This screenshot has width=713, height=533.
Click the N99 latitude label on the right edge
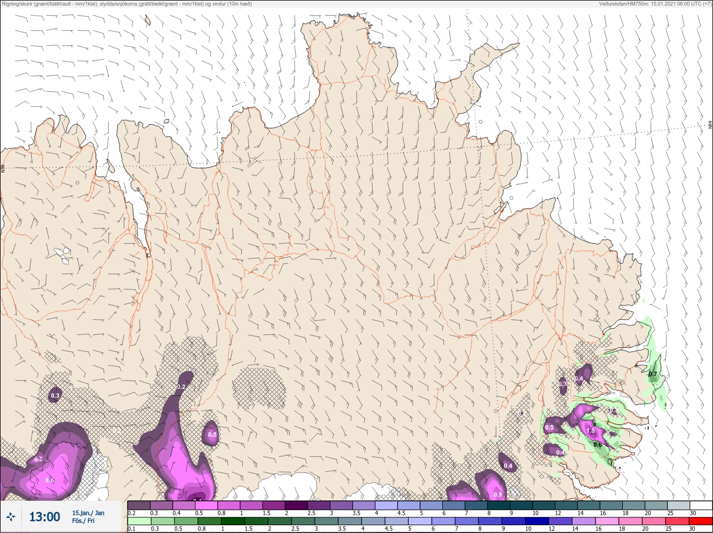click(710, 125)
